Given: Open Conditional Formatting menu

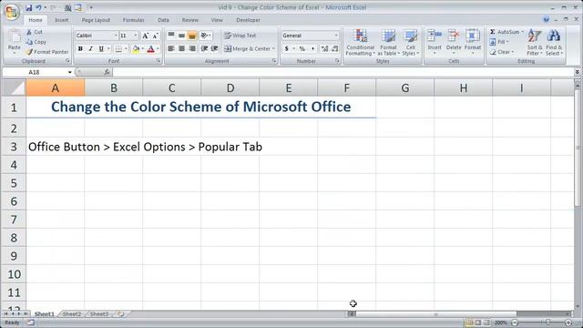Looking at the screenshot, I should point(361,43).
